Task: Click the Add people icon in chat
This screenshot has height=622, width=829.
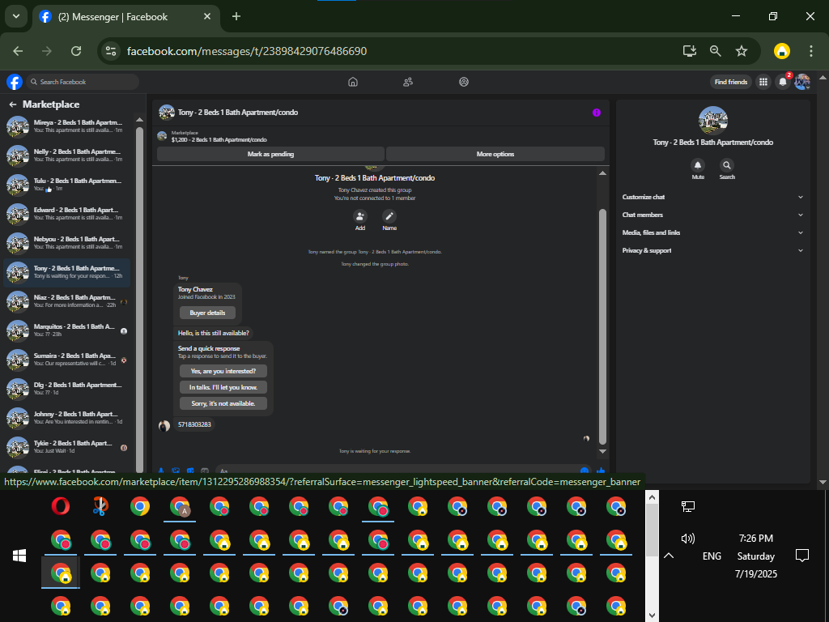Action: [360, 215]
